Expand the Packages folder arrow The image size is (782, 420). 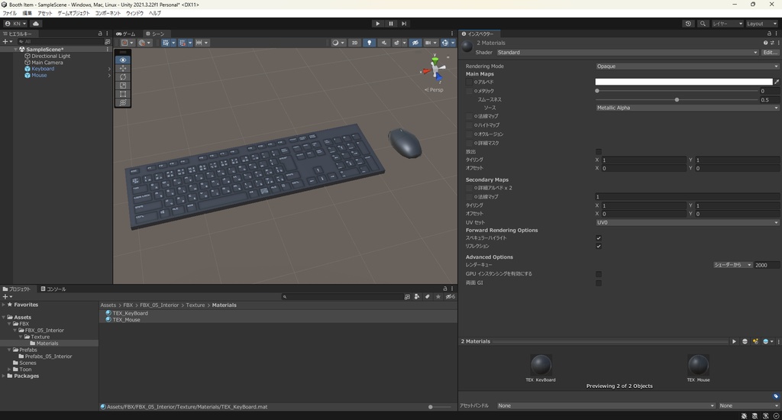(x=4, y=376)
